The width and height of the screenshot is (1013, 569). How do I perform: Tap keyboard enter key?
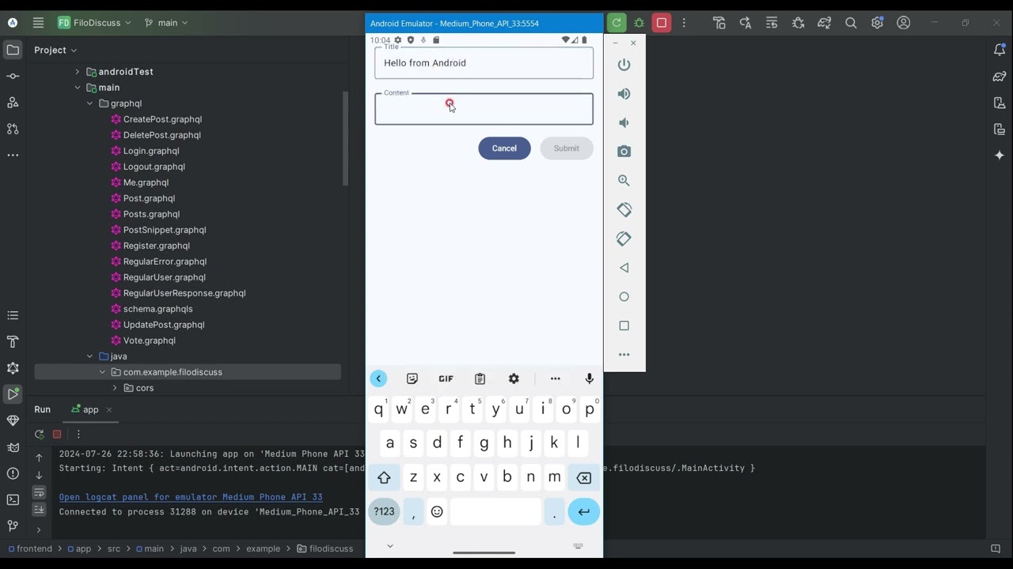click(584, 511)
